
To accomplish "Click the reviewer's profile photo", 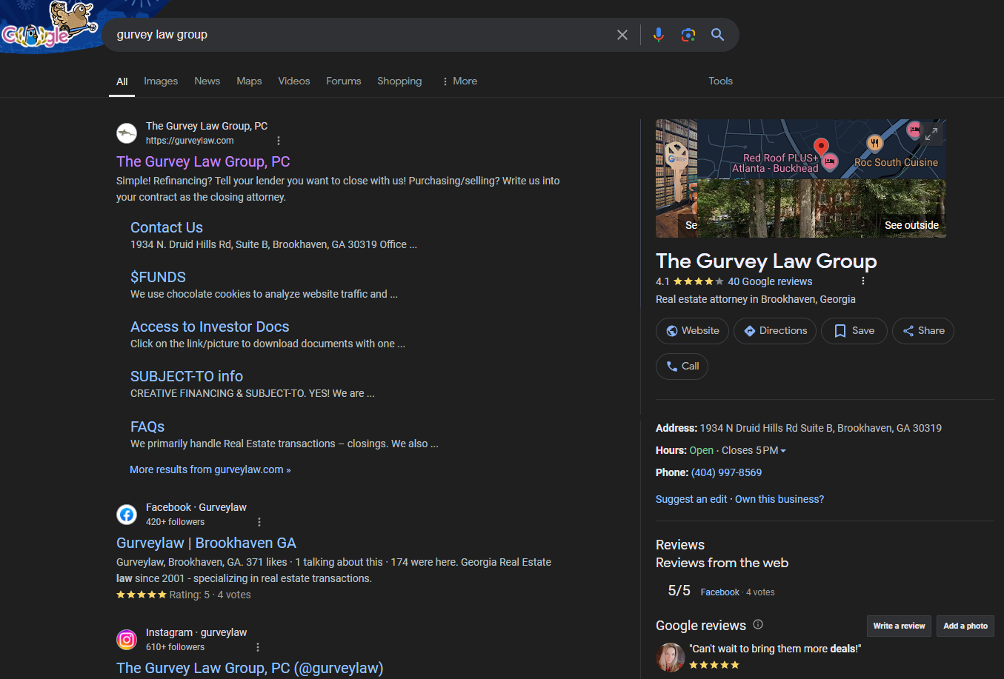I will 671,658.
